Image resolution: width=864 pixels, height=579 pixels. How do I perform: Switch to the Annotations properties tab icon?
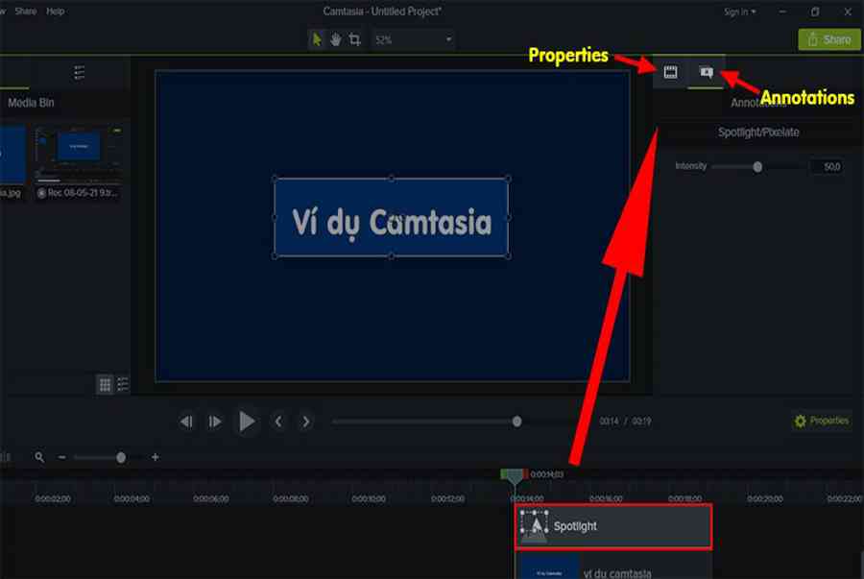pyautogui.click(x=706, y=72)
